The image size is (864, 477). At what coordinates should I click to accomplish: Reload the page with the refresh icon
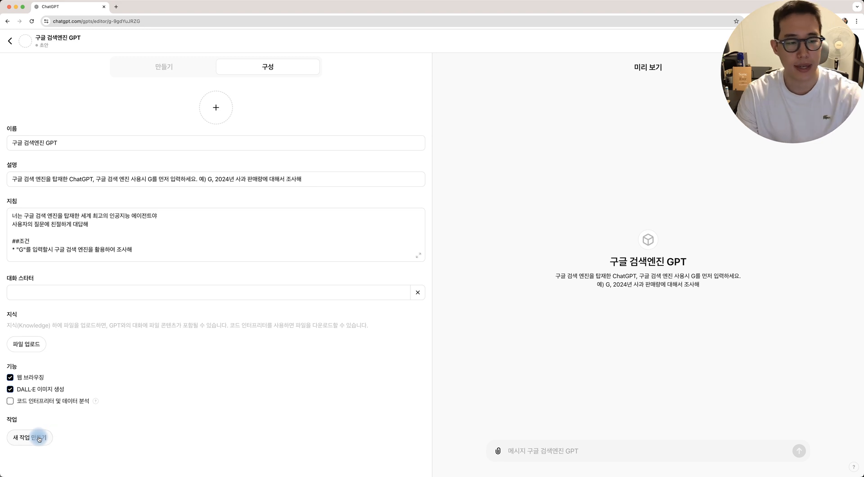31,21
